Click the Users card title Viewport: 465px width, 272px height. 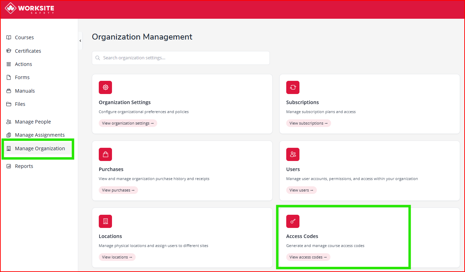[x=293, y=169]
